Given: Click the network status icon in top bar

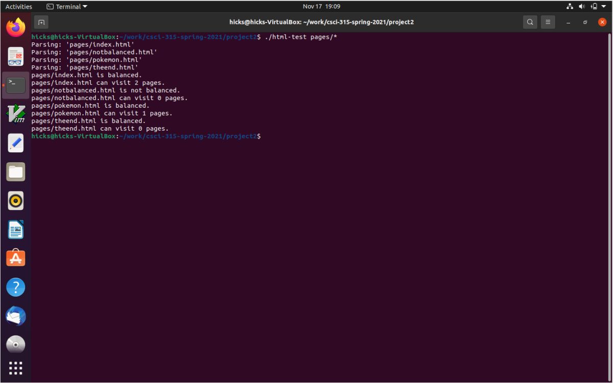Looking at the screenshot, I should click(x=570, y=7).
